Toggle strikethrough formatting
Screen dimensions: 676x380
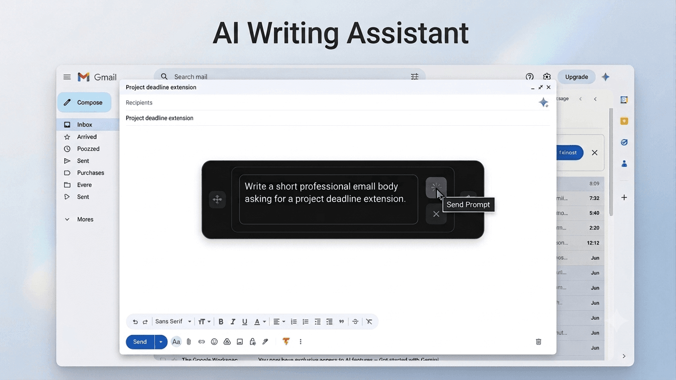point(355,322)
